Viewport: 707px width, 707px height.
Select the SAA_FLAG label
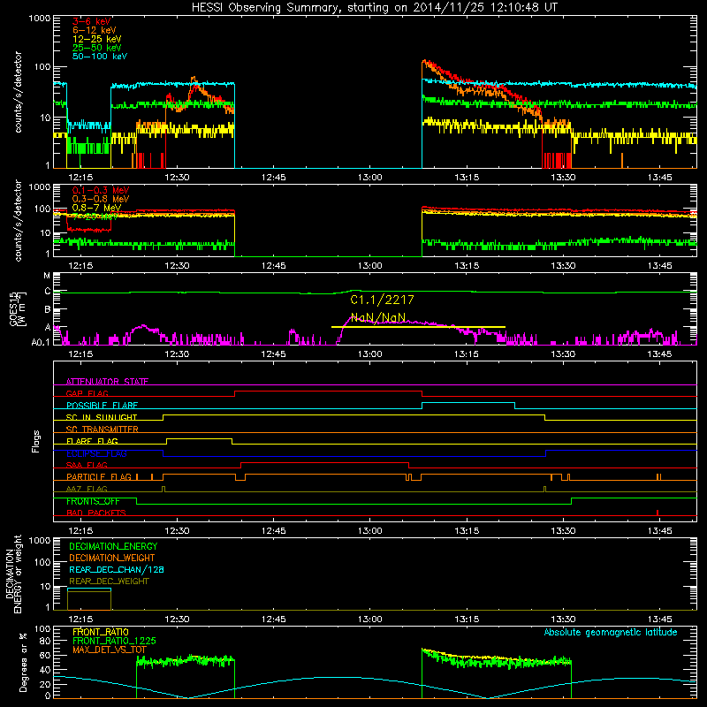[x=87, y=465]
